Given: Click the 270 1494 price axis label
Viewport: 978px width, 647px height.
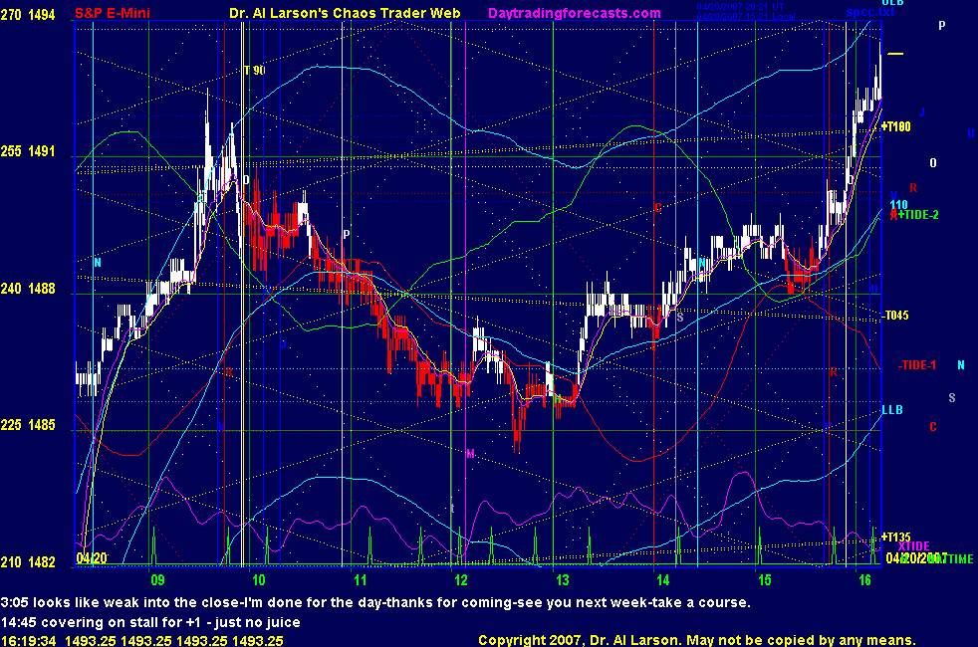Looking at the screenshot, I should pyautogui.click(x=28, y=14).
